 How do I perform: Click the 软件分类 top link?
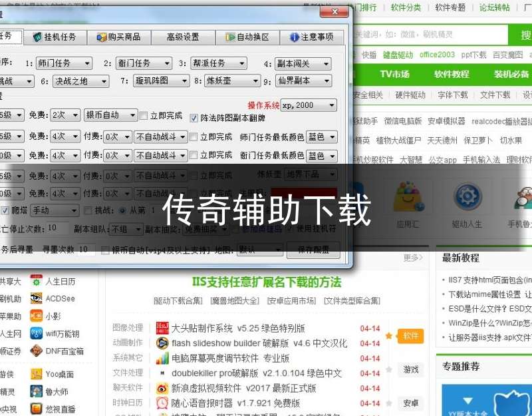(406, 7)
